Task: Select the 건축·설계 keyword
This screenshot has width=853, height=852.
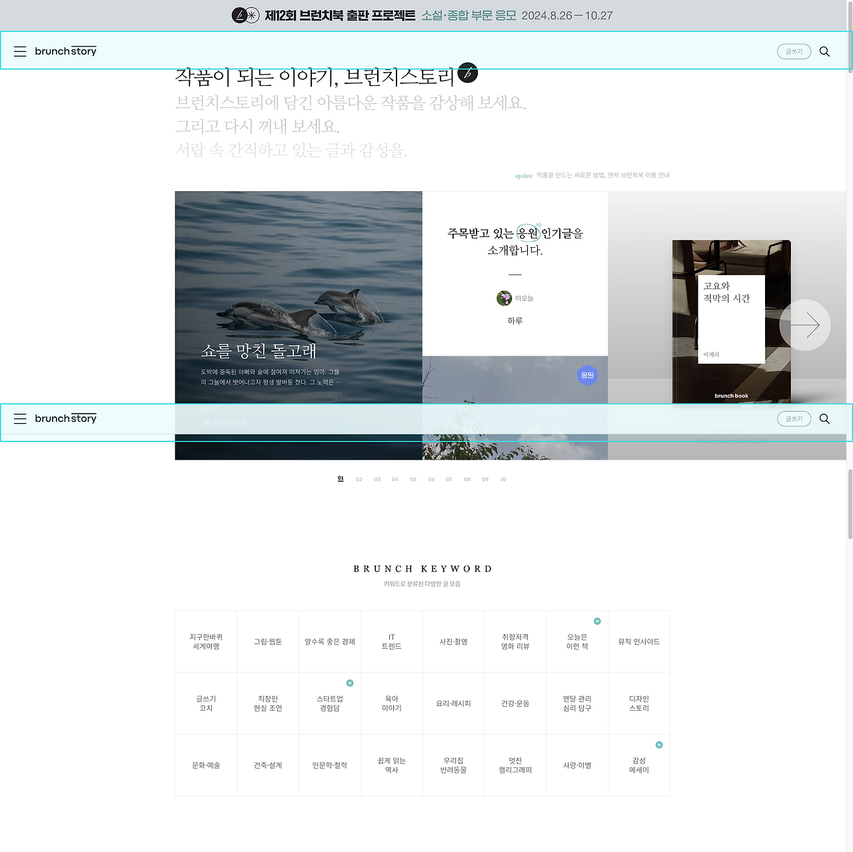Action: [x=268, y=765]
